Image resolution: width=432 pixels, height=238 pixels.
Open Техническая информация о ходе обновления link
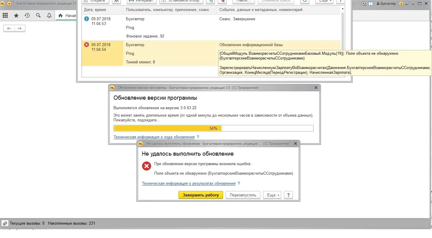pyautogui.click(x=154, y=137)
